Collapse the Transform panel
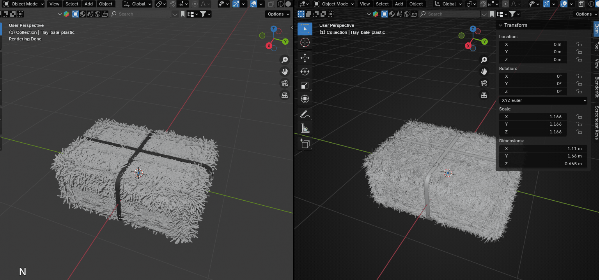 pos(500,25)
